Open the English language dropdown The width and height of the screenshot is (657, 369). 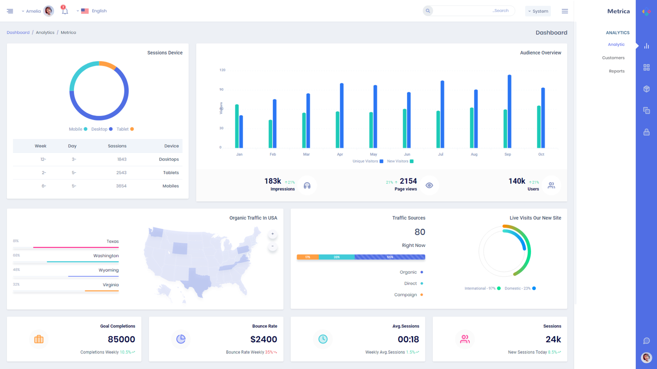(92, 11)
